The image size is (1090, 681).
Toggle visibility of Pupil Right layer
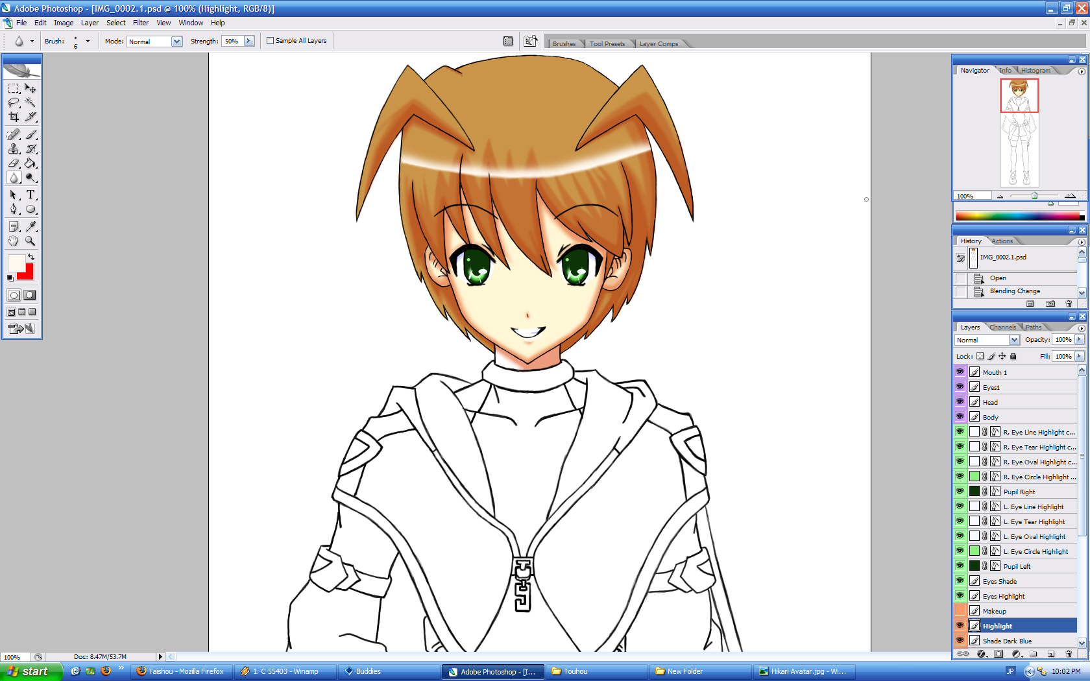(960, 492)
